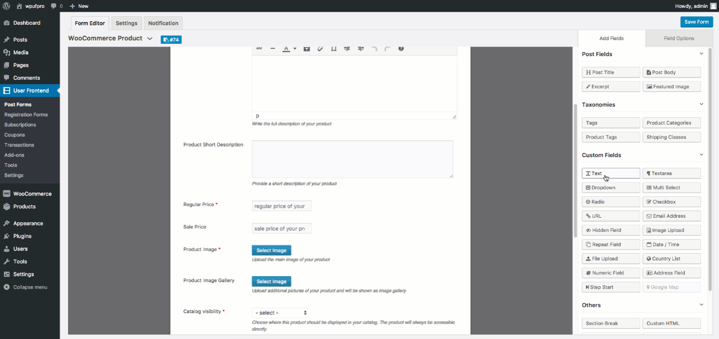
Task: Add a Post Title field
Action: pos(611,72)
